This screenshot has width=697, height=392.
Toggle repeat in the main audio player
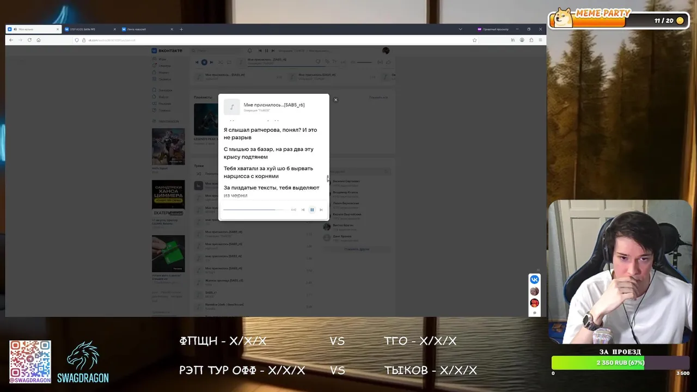(229, 62)
